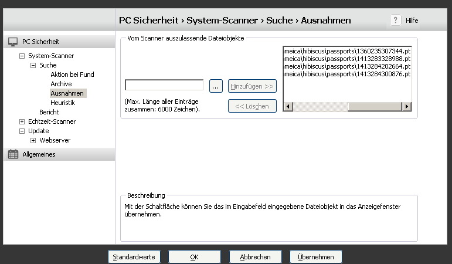Image resolution: width=452 pixels, height=264 pixels.
Task: Click the Allgemeines calendar icon
Action: pyautogui.click(x=13, y=154)
